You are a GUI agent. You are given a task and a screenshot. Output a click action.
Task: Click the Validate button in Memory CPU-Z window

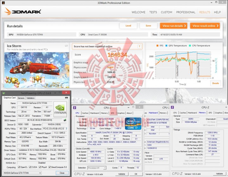point(219,174)
